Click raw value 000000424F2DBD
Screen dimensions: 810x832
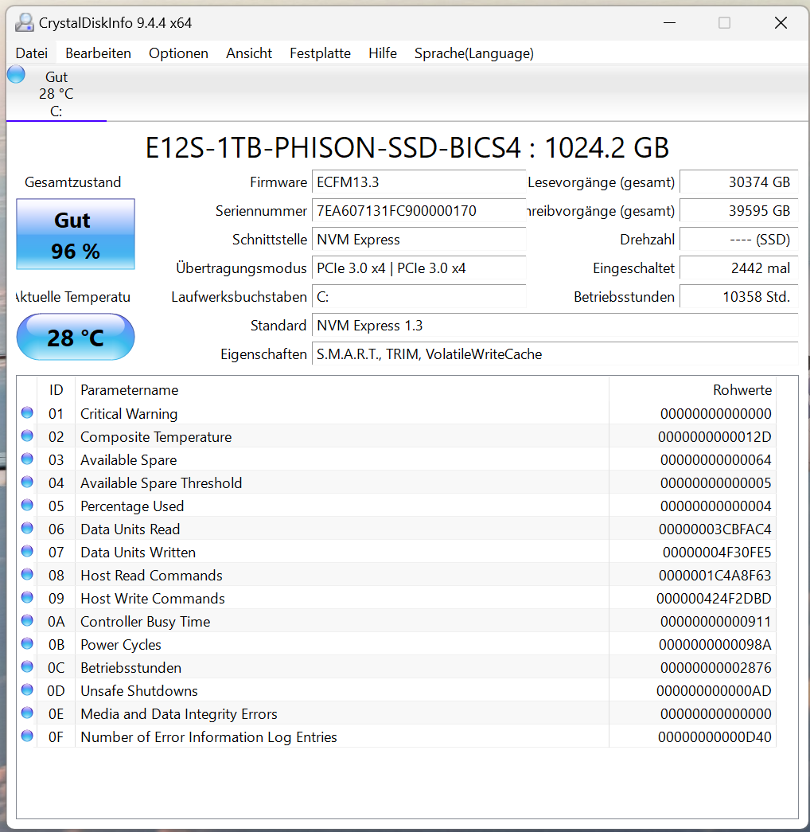[x=714, y=599]
